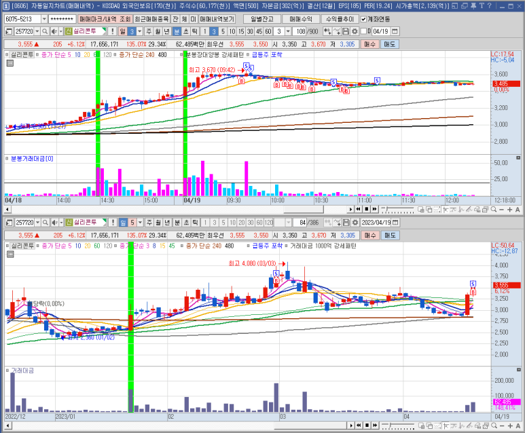This screenshot has height=433, width=525.
Task: Click the magnifier zoom icon on upper chart's bottom toolbar
Action: pyautogui.click(x=494, y=210)
